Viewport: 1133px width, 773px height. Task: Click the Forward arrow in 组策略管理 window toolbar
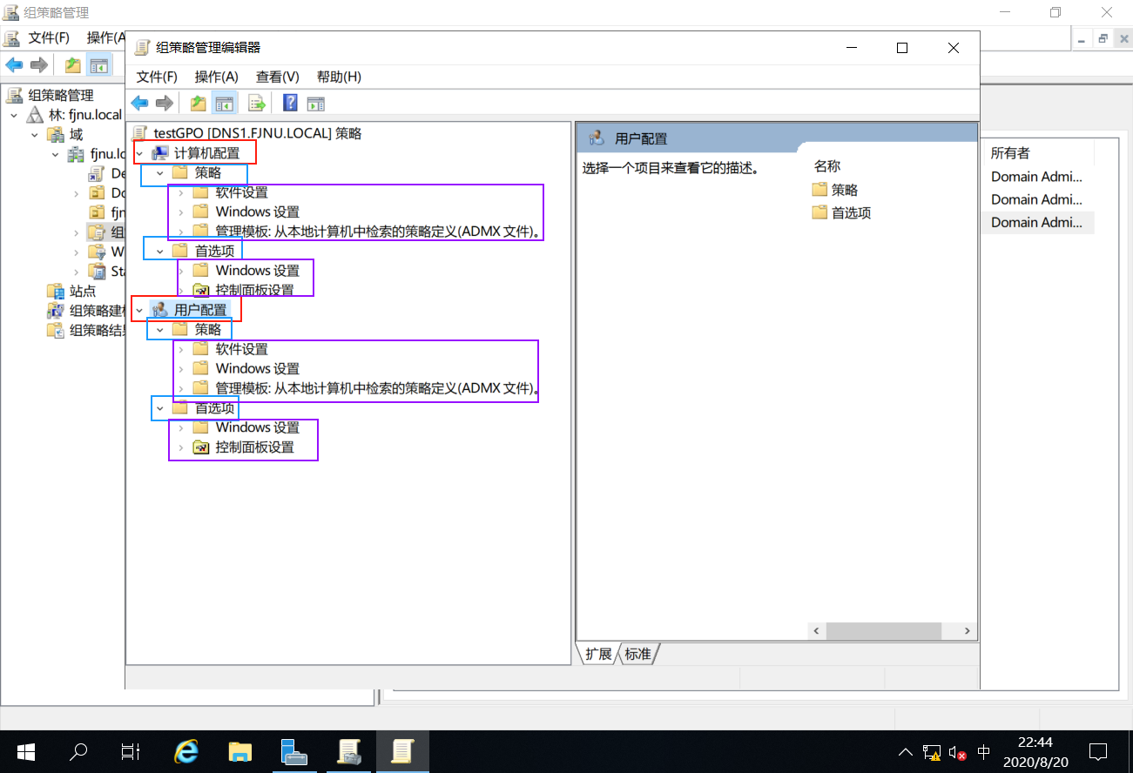pyautogui.click(x=38, y=65)
